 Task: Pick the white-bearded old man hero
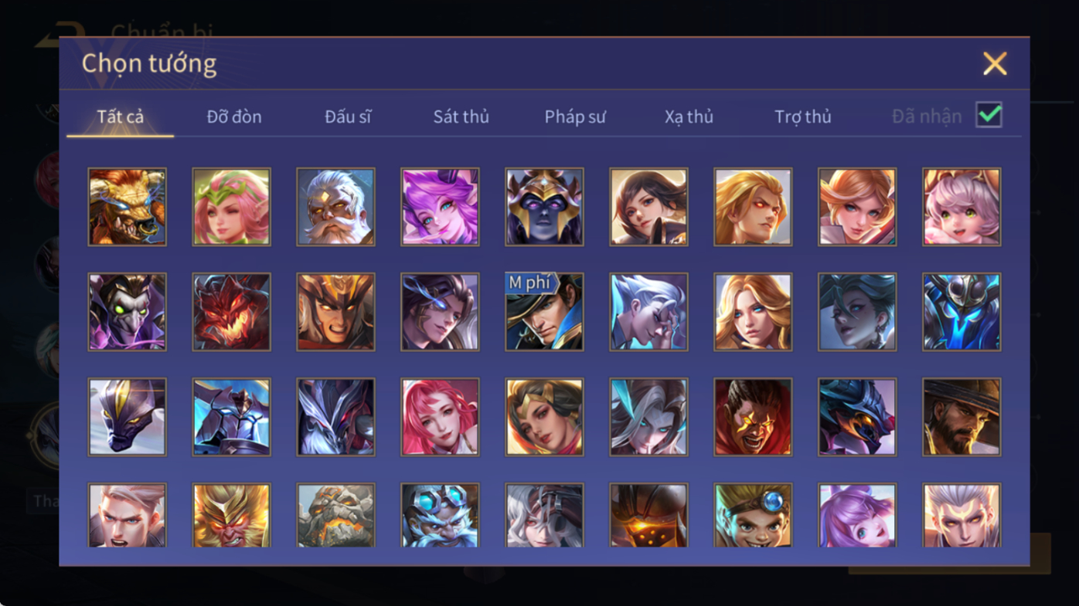(x=335, y=207)
